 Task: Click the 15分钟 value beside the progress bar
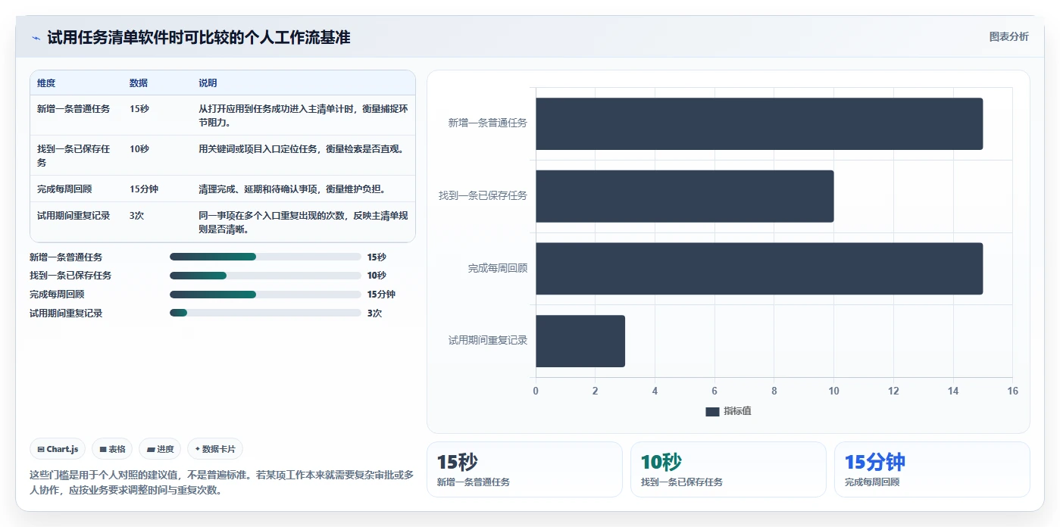[381, 295]
